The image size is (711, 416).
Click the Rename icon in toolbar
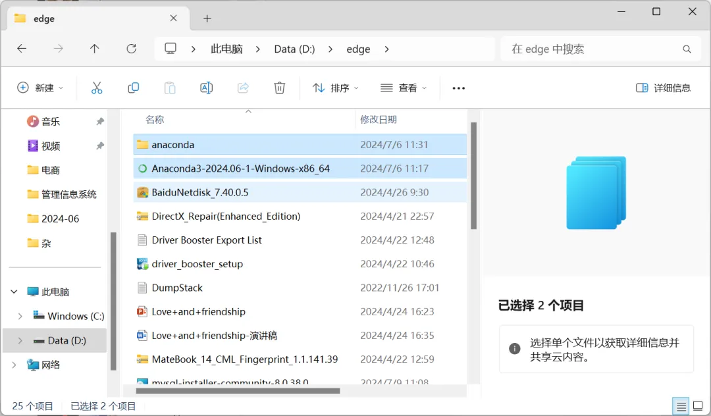click(206, 88)
